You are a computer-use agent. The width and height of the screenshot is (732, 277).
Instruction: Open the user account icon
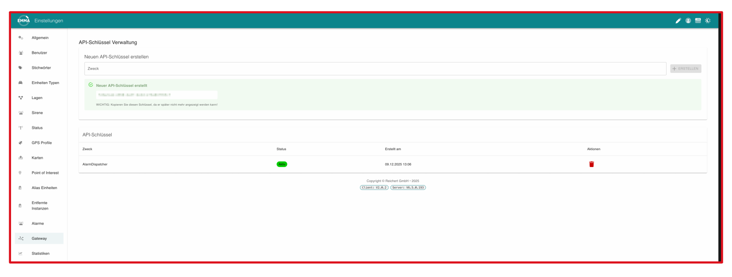tap(688, 21)
